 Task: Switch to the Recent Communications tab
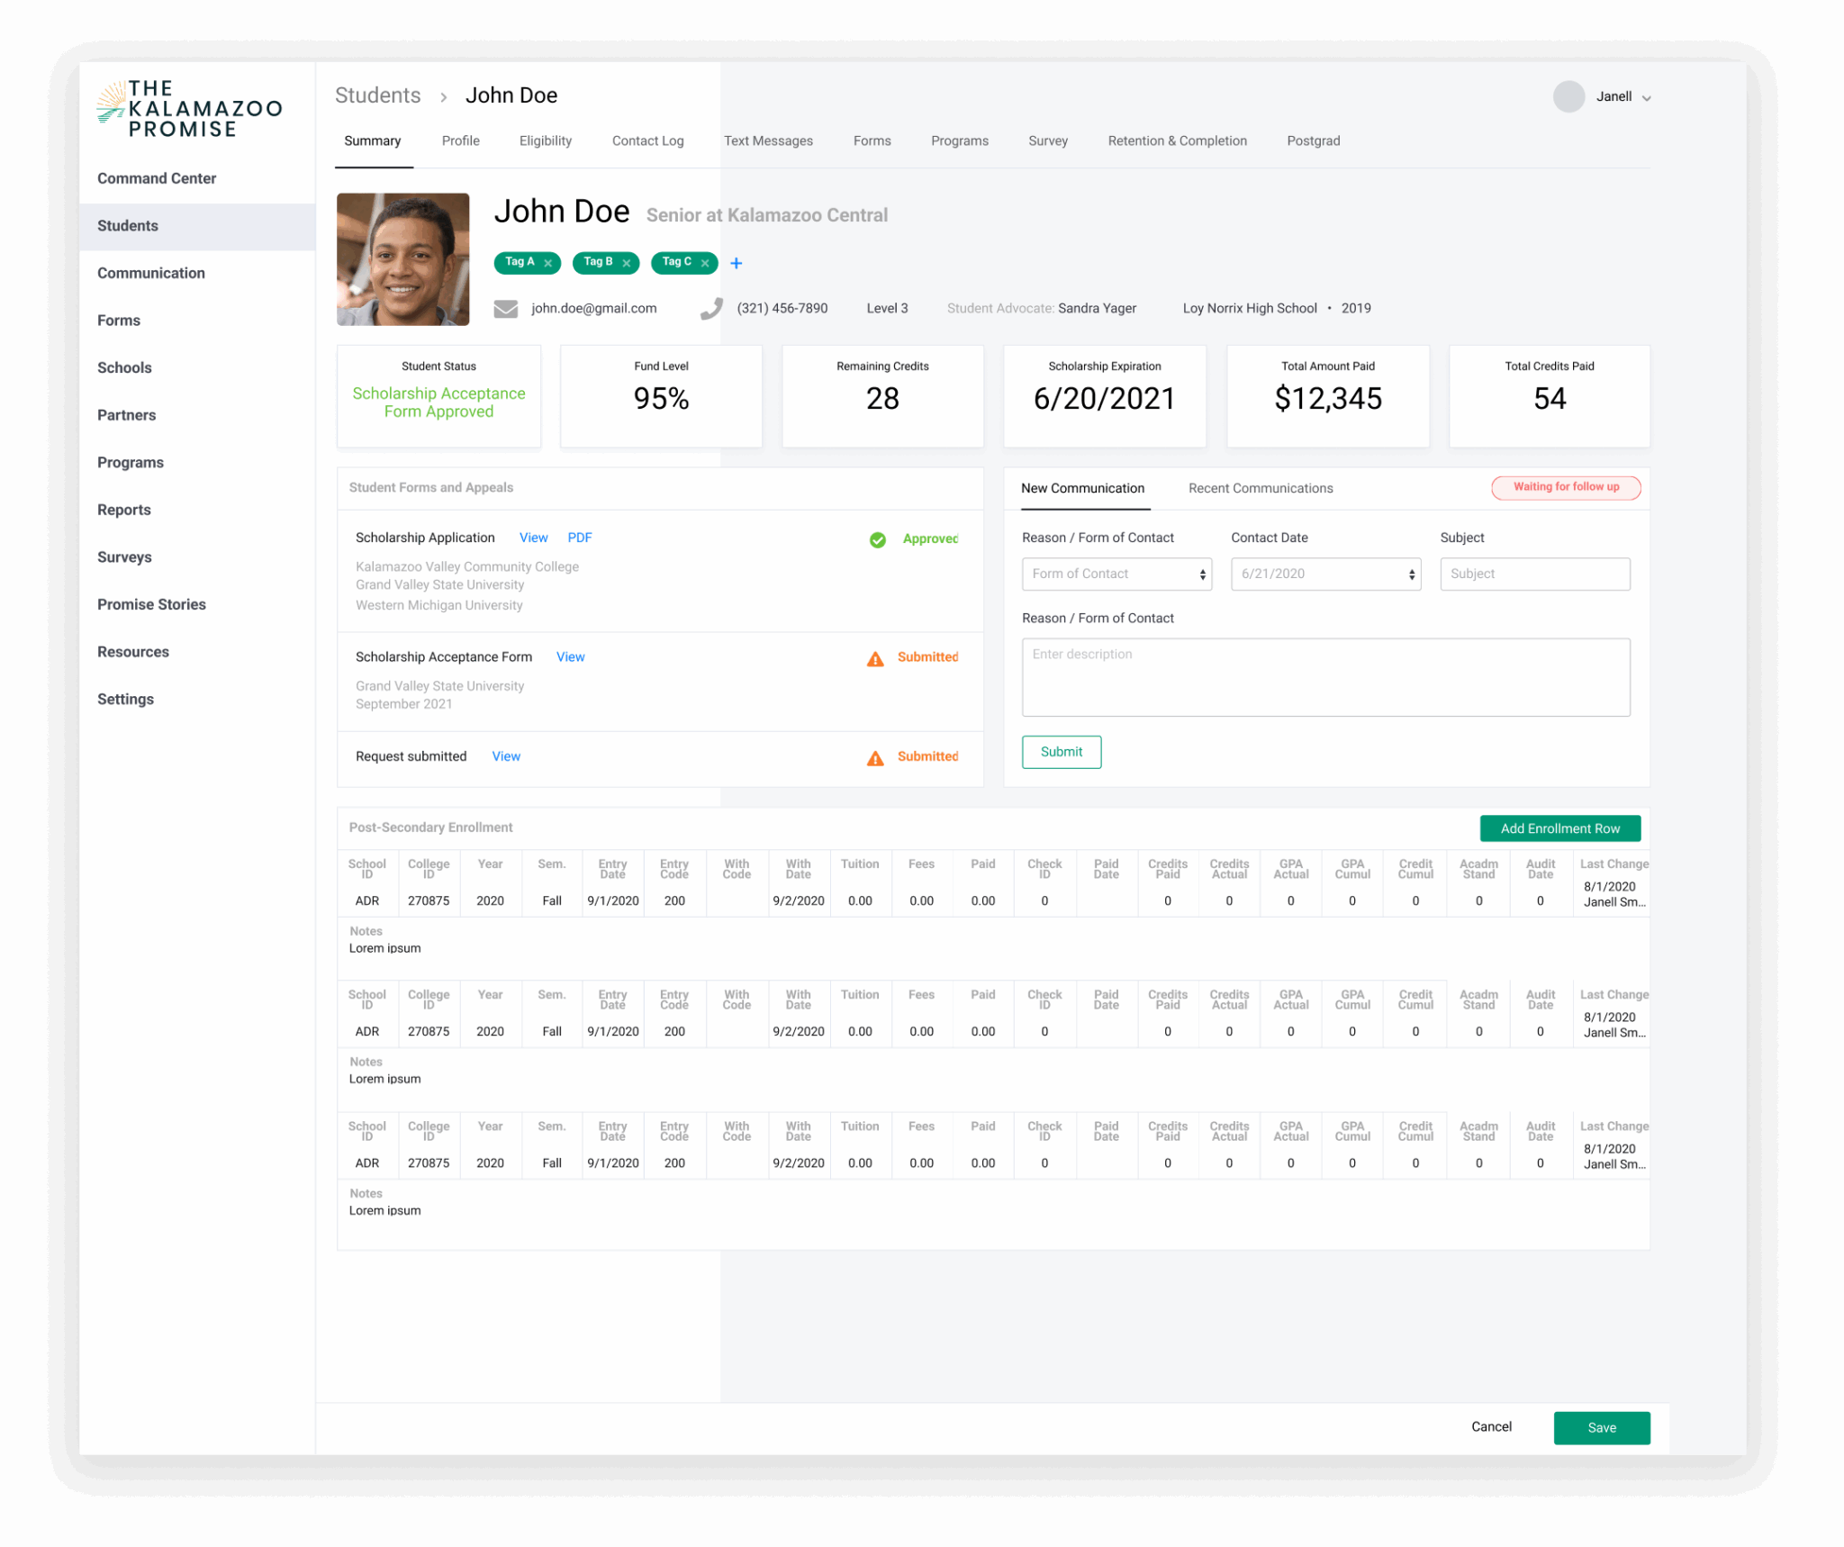click(x=1260, y=488)
